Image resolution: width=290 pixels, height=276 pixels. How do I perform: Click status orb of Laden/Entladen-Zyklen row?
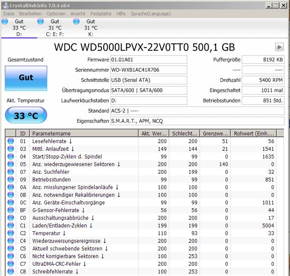pyautogui.click(x=11, y=225)
